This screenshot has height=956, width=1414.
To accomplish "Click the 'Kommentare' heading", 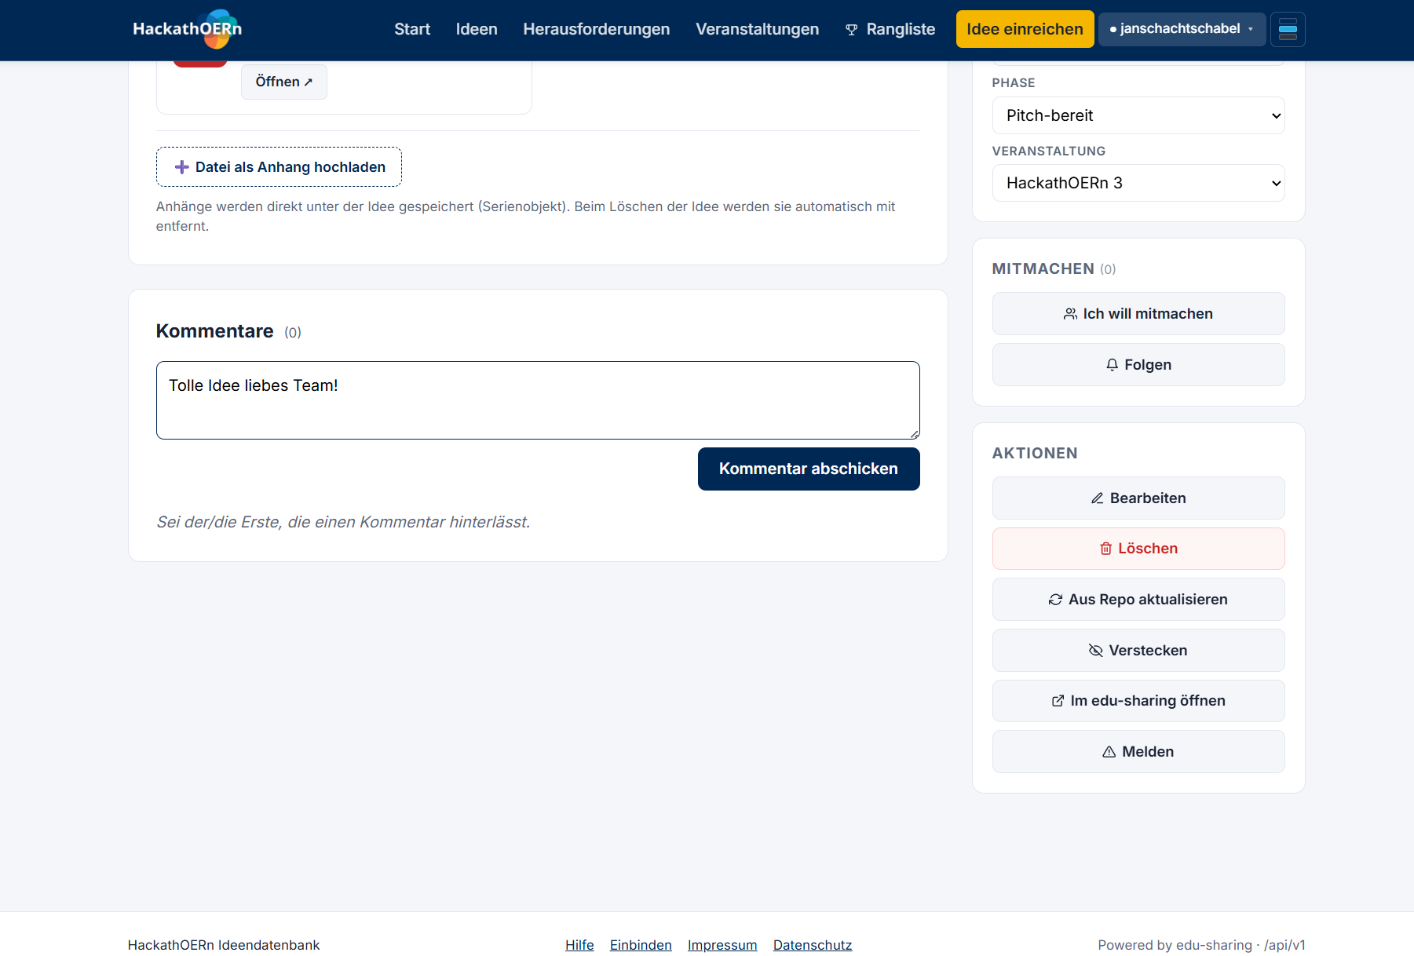I will coord(215,331).
